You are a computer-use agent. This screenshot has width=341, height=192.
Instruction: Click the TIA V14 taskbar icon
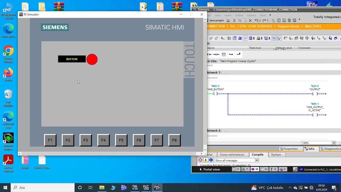(135, 187)
